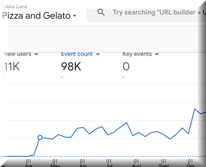Select the Key events metric tab
The width and height of the screenshot is (206, 167).
click(137, 54)
